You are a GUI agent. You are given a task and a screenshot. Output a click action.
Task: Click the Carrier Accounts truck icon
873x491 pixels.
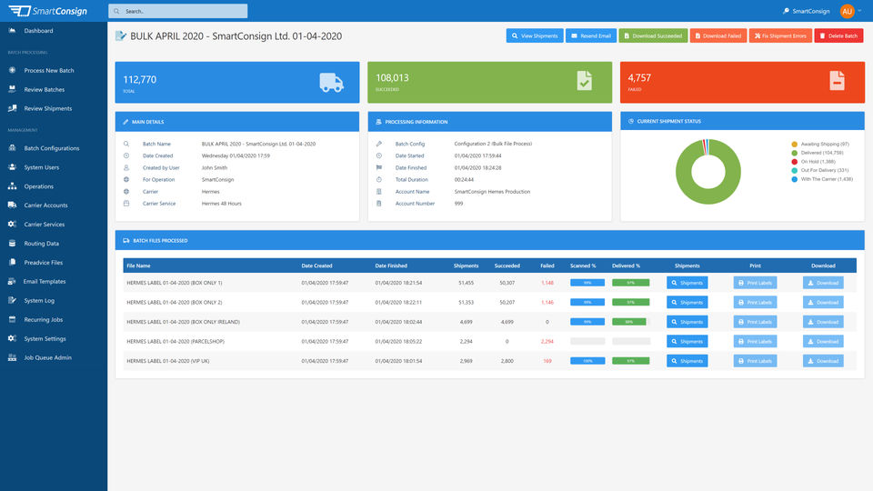point(12,205)
